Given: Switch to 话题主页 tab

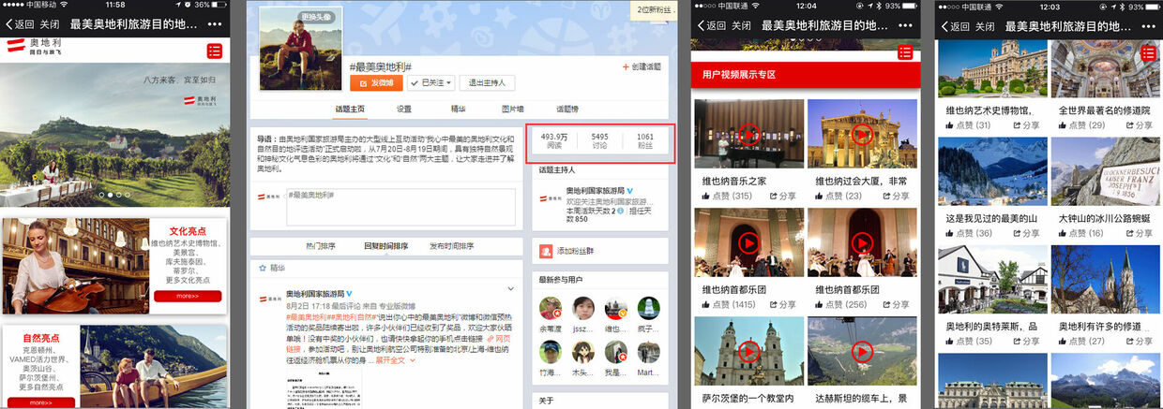Looking at the screenshot, I should click(350, 109).
